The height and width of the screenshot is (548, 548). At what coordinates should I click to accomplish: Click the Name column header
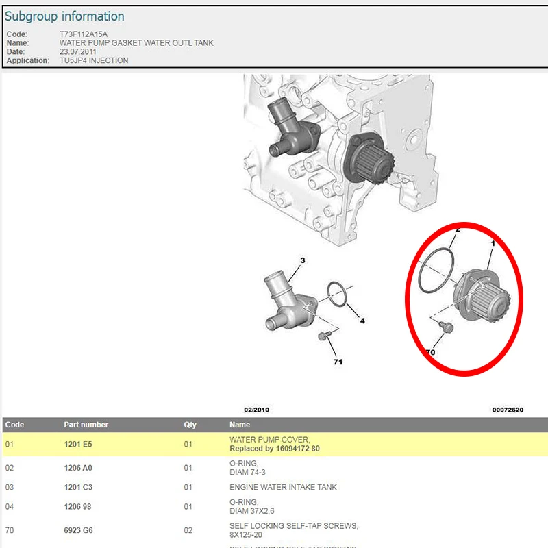(240, 425)
